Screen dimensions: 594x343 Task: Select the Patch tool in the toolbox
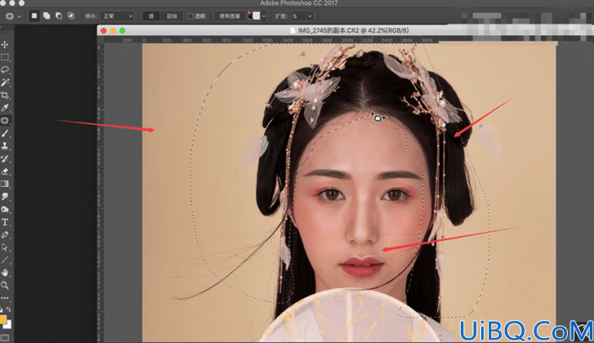[x=5, y=121]
